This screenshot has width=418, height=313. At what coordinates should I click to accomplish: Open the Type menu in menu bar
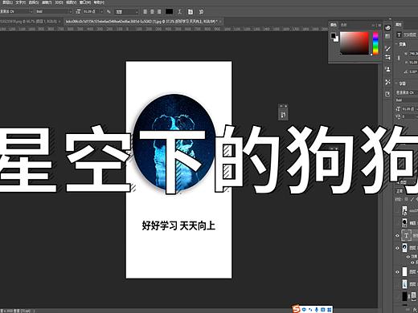click(x=20, y=2)
